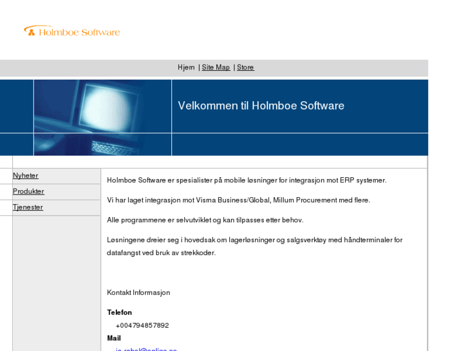Click the computer monitor banner image
Screen dimensions: 468x351
102,117
